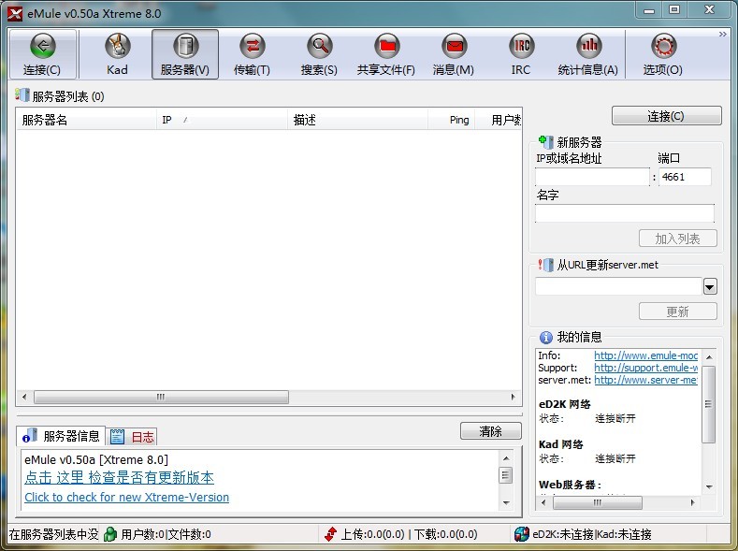738x551 pixels.
Task: Click the update server.met group icon
Action: [x=546, y=265]
